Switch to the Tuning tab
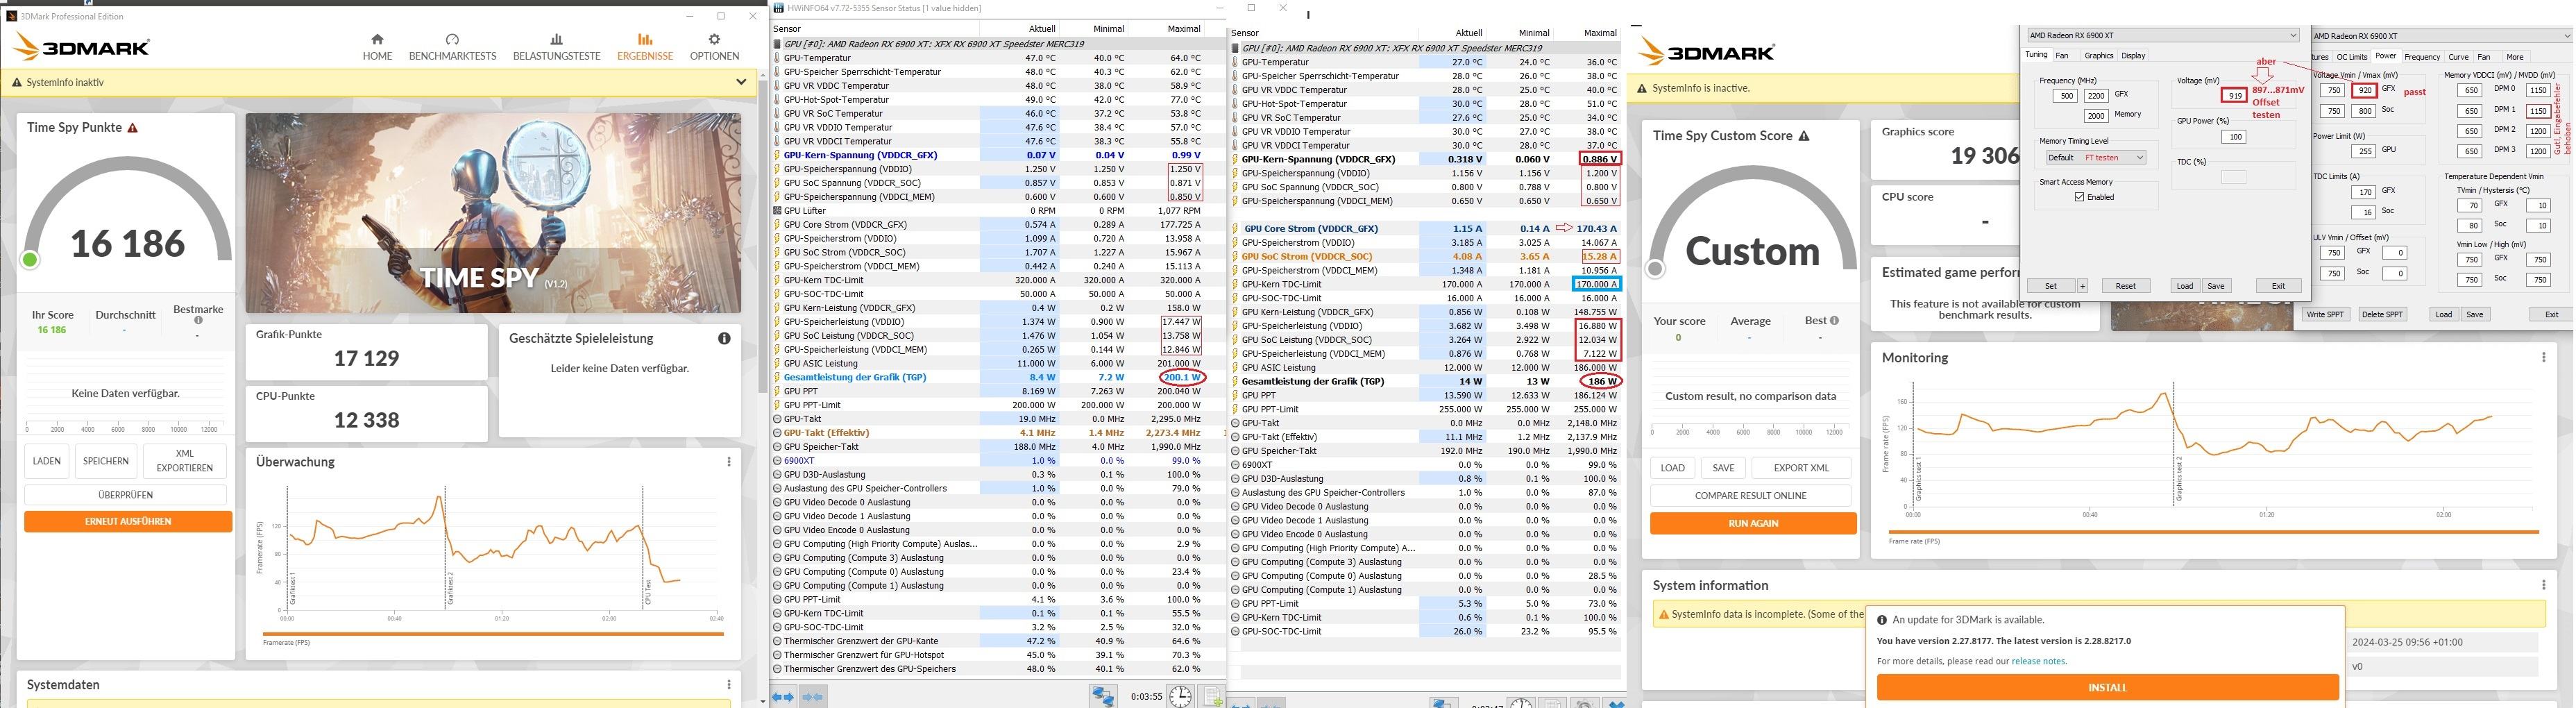Viewport: 2576px width, 708px height. pyautogui.click(x=2036, y=55)
